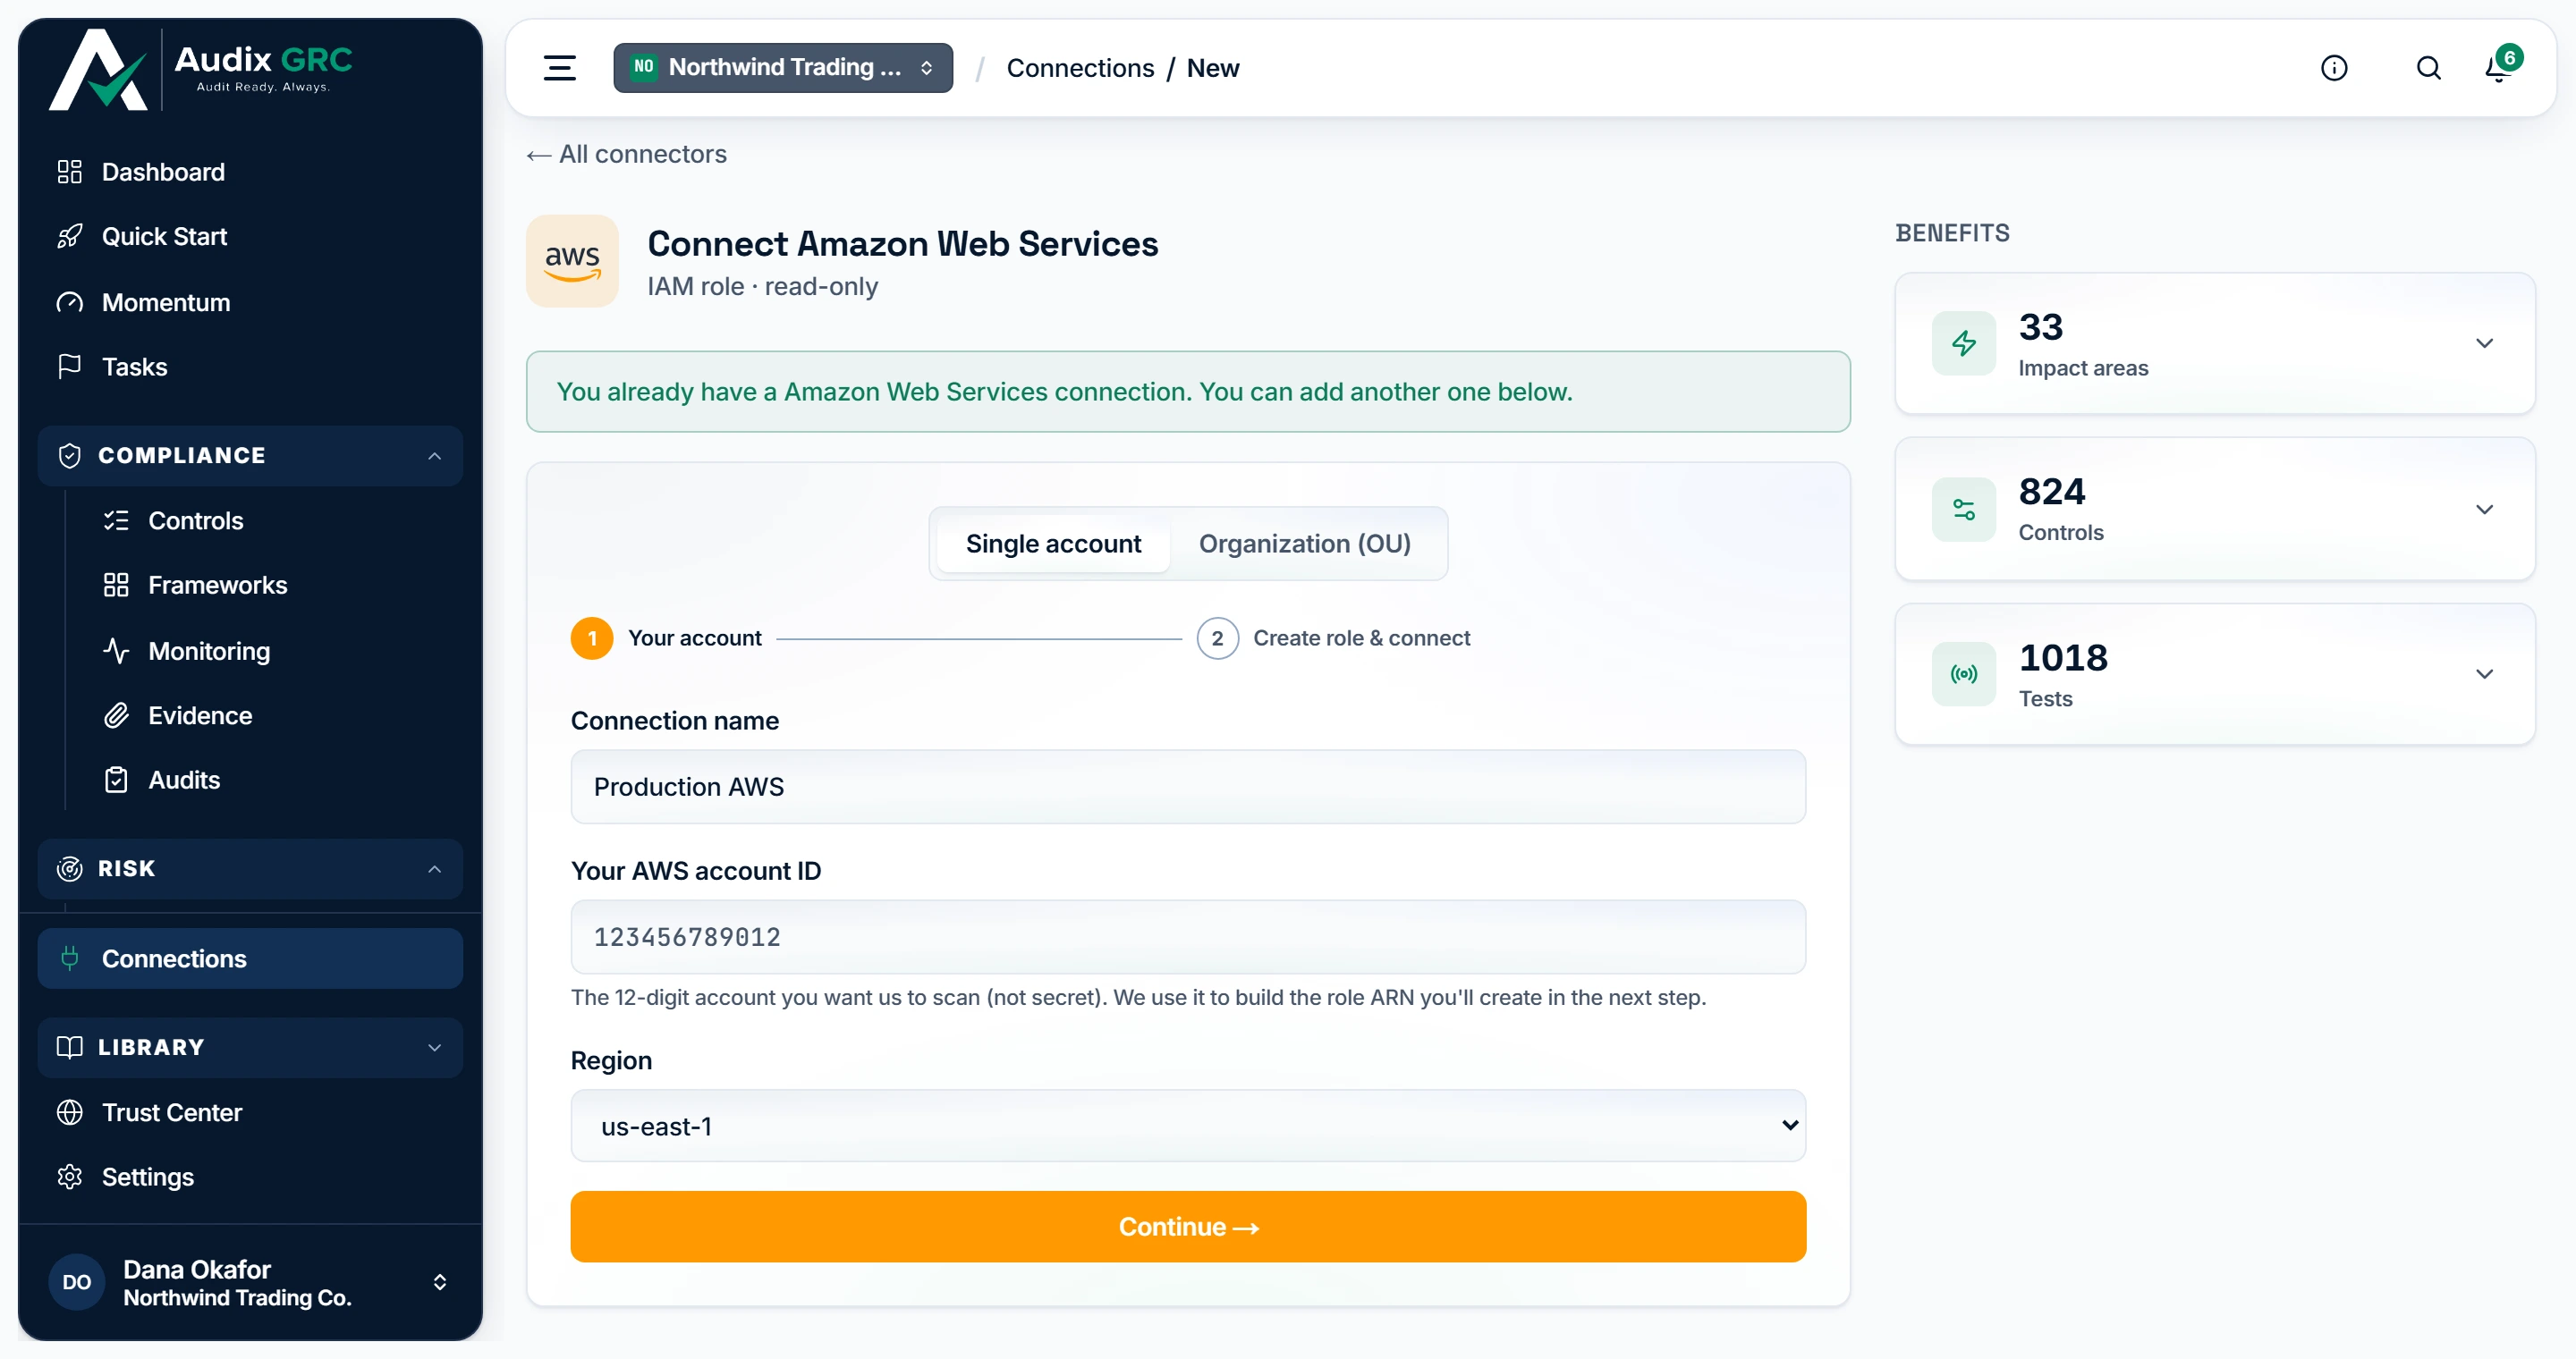Click the Connection name input field
The image size is (2576, 1359).
pyautogui.click(x=1188, y=788)
